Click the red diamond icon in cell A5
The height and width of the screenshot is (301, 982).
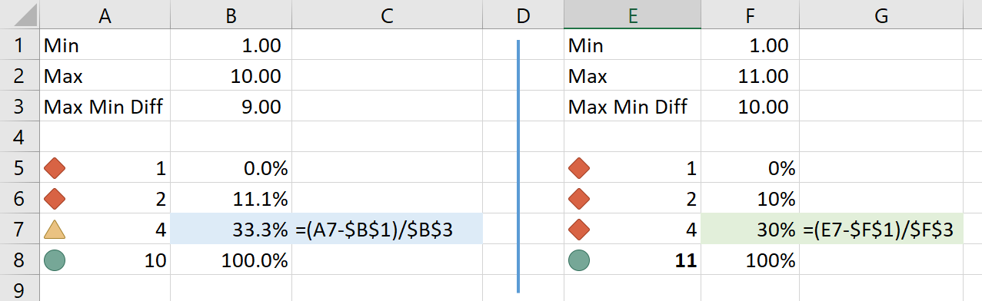55,168
